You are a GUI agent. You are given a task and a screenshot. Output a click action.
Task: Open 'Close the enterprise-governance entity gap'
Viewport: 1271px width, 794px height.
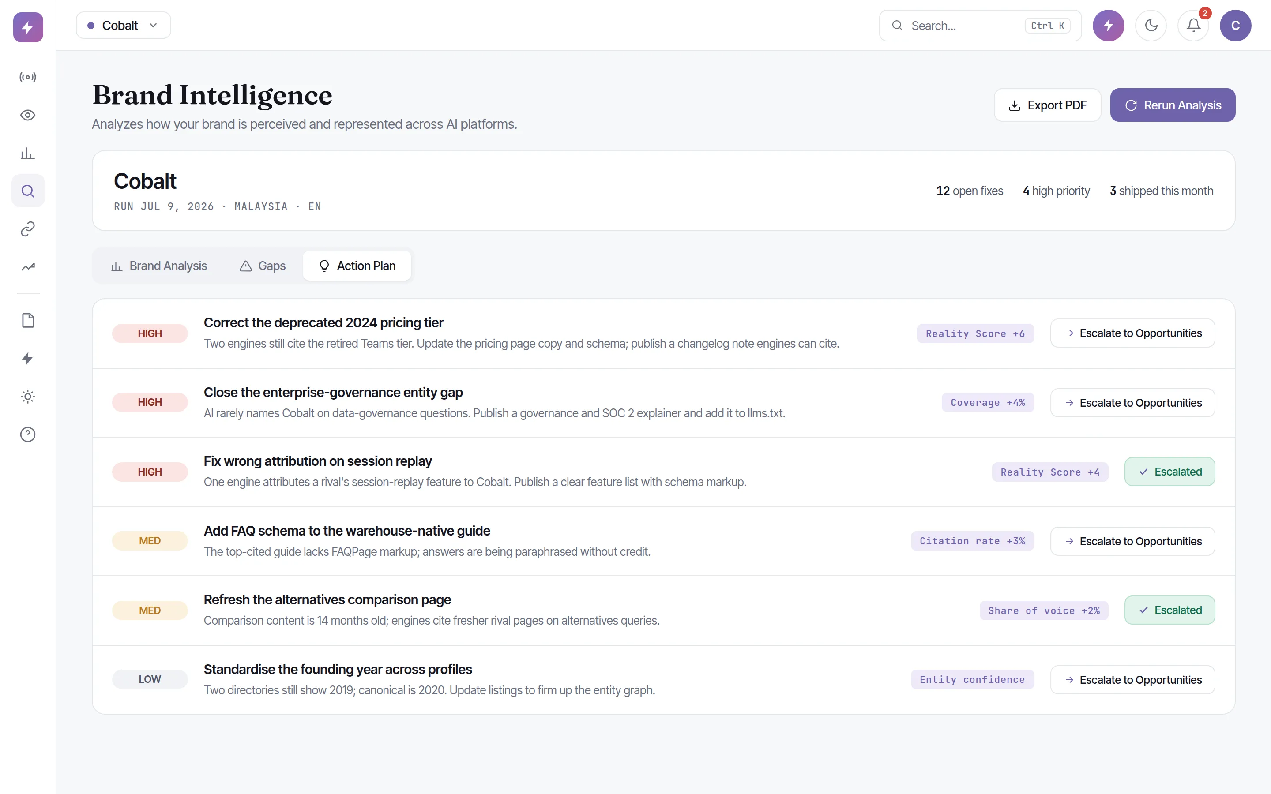tap(333, 392)
